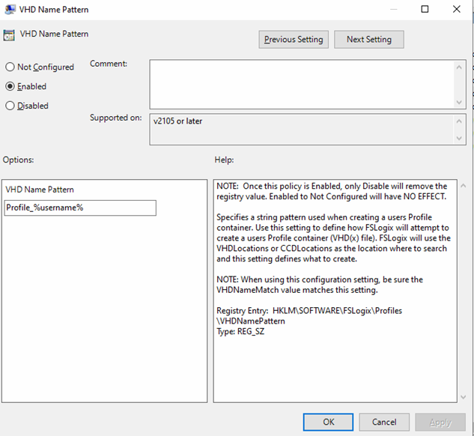Select the Enabled radio button
This screenshot has height=436, width=474.
pyautogui.click(x=10, y=86)
